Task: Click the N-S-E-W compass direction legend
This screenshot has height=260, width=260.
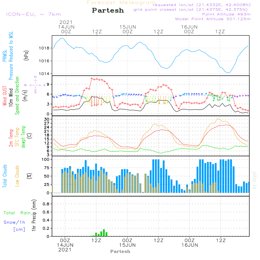Action: pyautogui.click(x=35, y=85)
